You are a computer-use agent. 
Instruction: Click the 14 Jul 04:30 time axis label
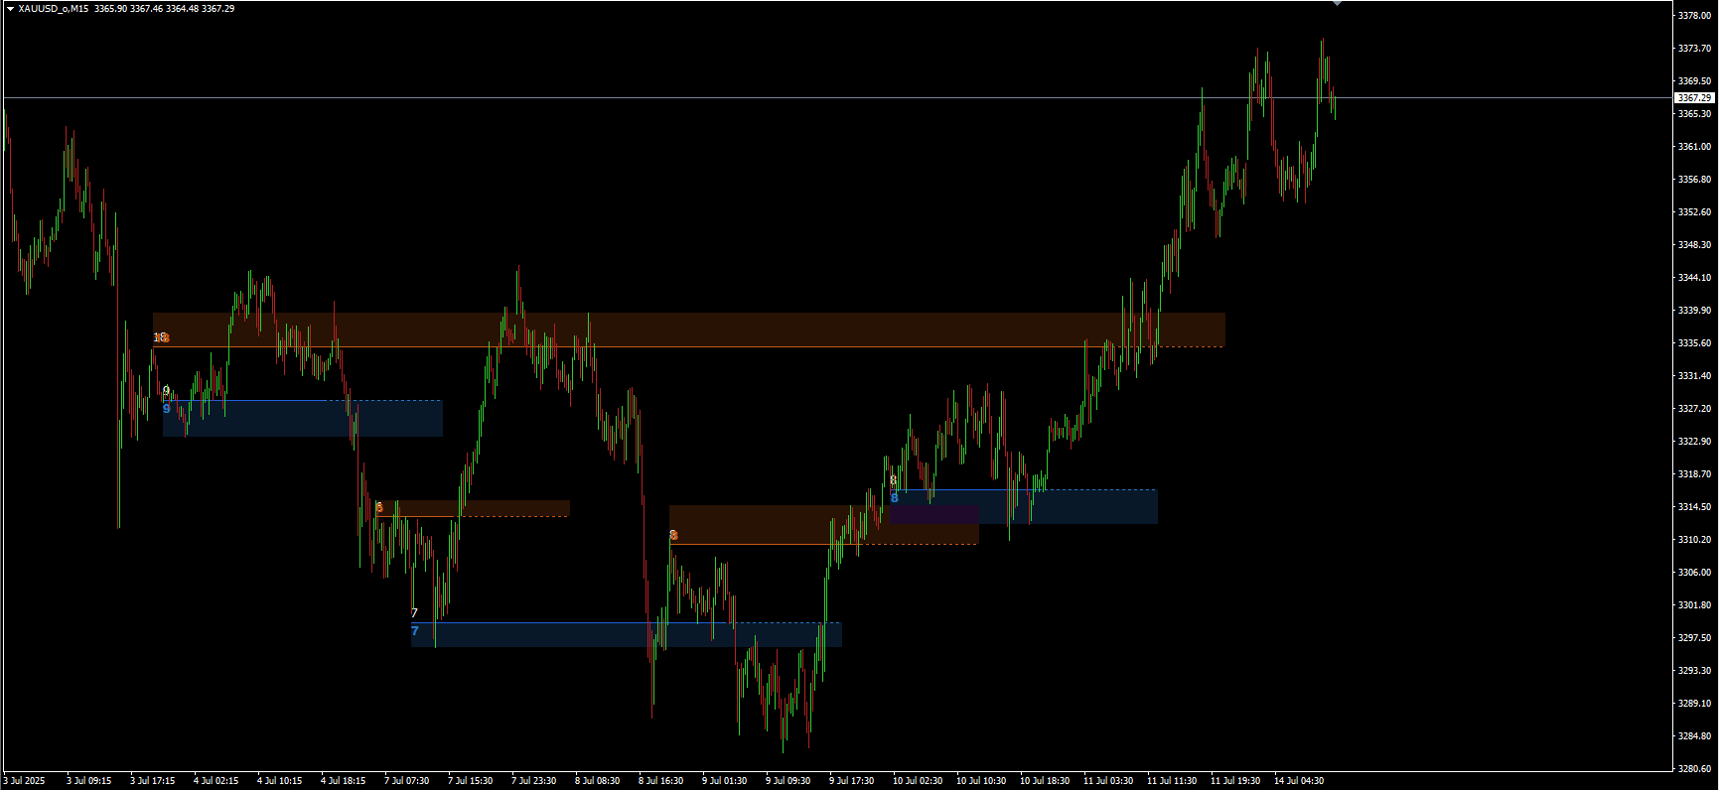coord(1299,781)
